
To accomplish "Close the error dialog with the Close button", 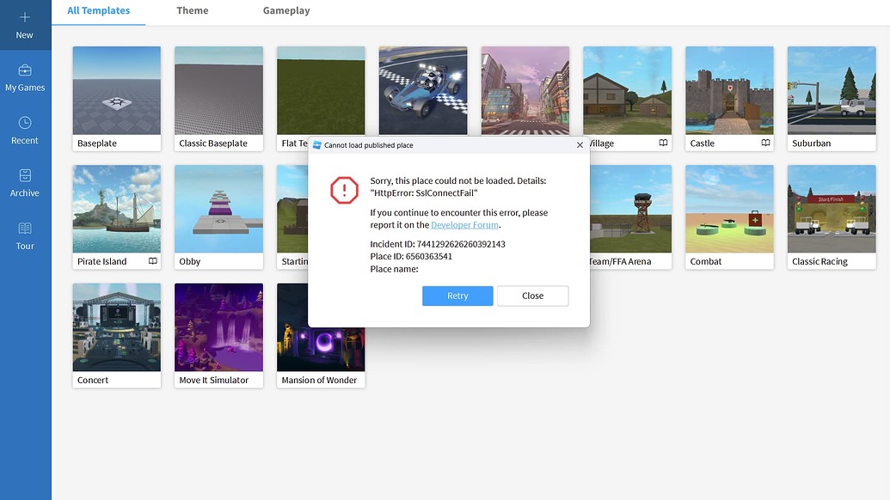I will click(x=532, y=296).
